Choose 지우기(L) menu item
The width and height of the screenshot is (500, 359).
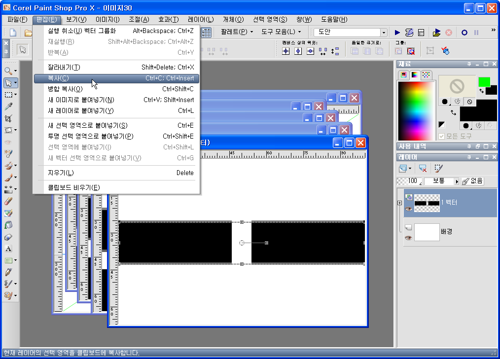pos(117,173)
